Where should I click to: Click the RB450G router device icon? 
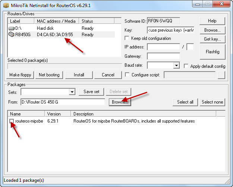coord(11,34)
